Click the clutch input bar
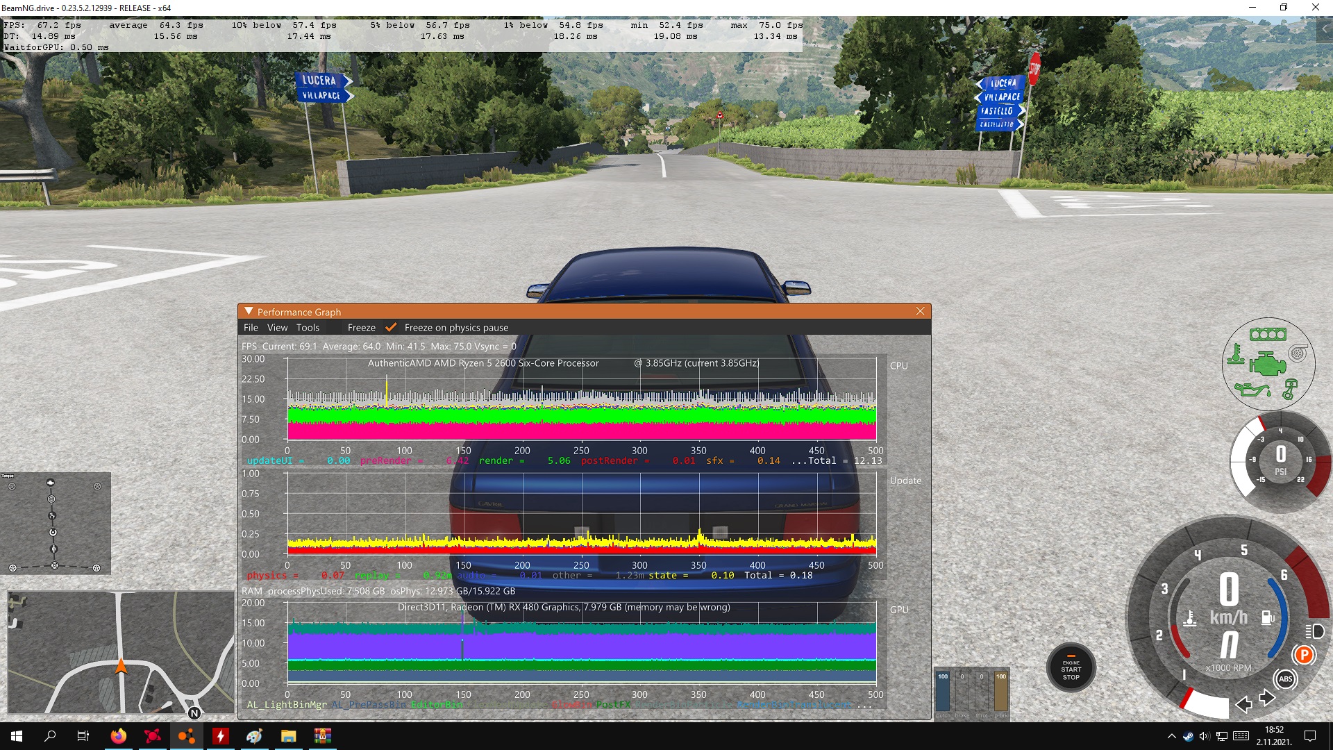This screenshot has width=1333, height=750. [943, 691]
